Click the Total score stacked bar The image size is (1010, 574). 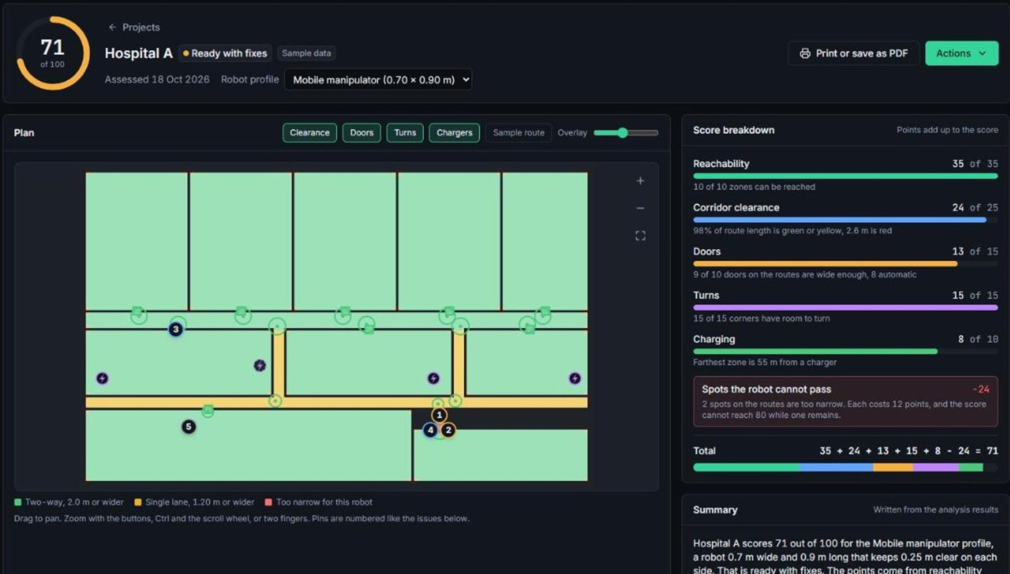point(845,467)
